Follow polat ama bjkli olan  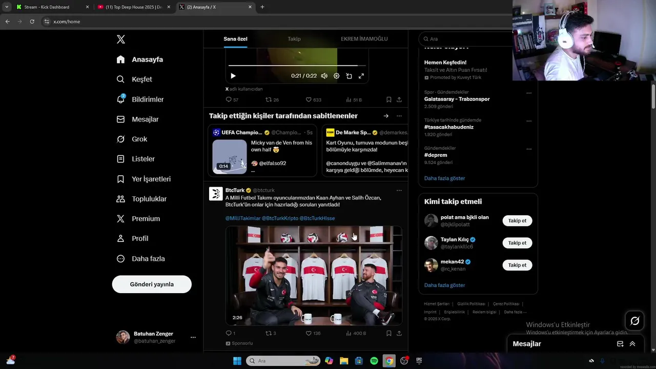[x=517, y=221]
